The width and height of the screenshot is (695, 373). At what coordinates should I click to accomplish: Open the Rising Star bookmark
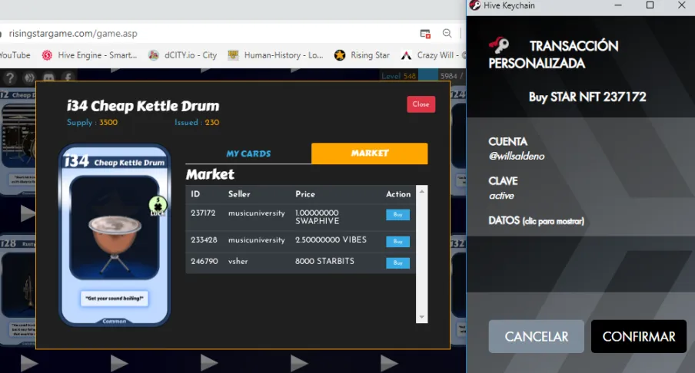click(362, 55)
